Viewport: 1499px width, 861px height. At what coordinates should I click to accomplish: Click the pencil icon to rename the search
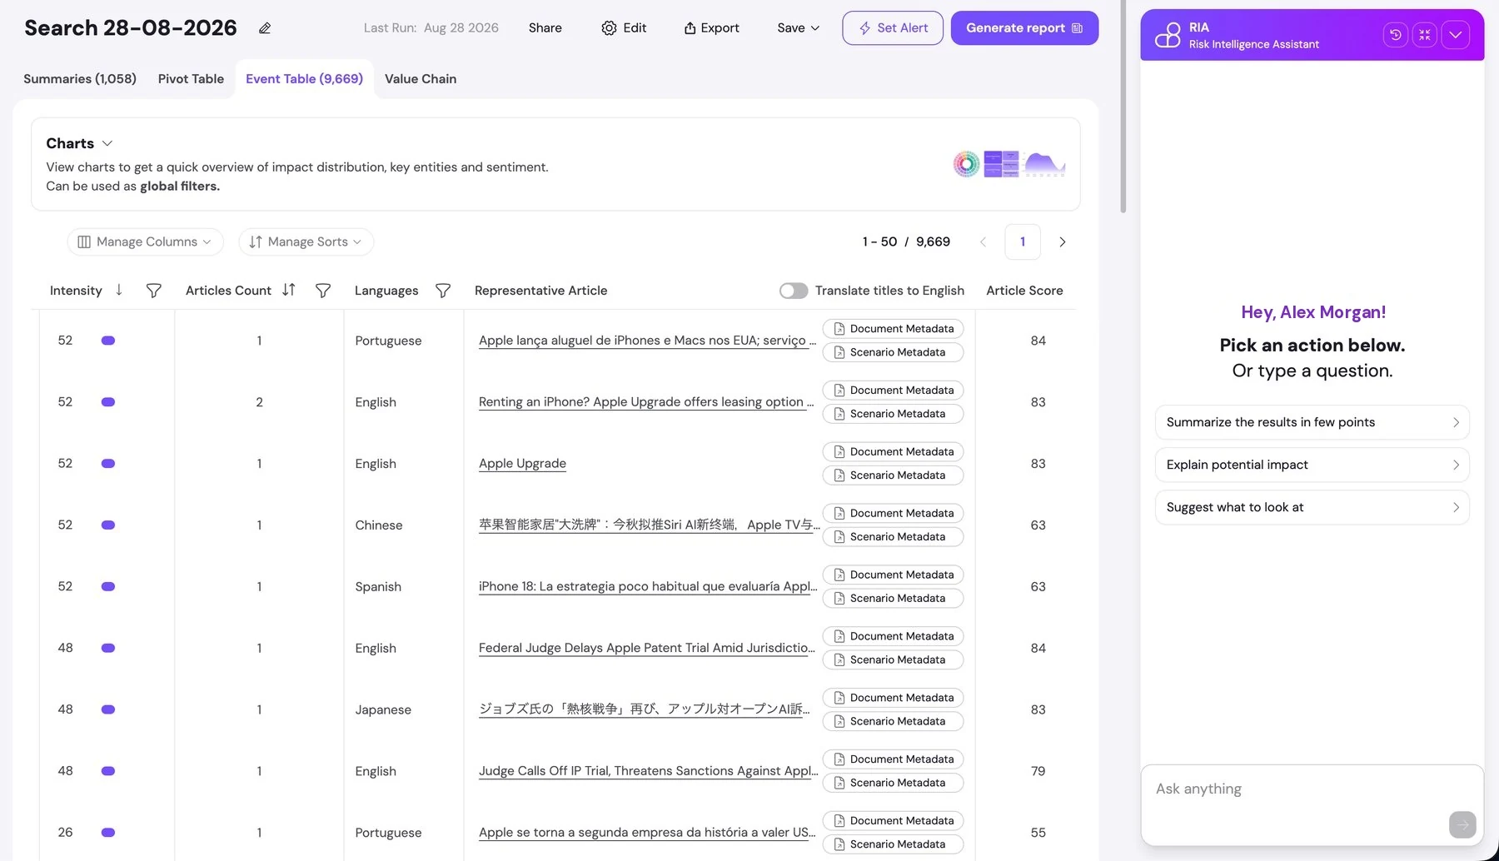(x=265, y=28)
